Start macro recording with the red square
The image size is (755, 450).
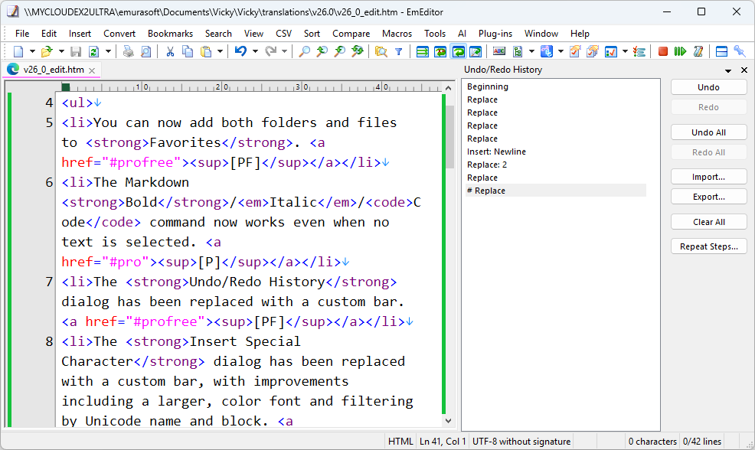[x=663, y=51]
